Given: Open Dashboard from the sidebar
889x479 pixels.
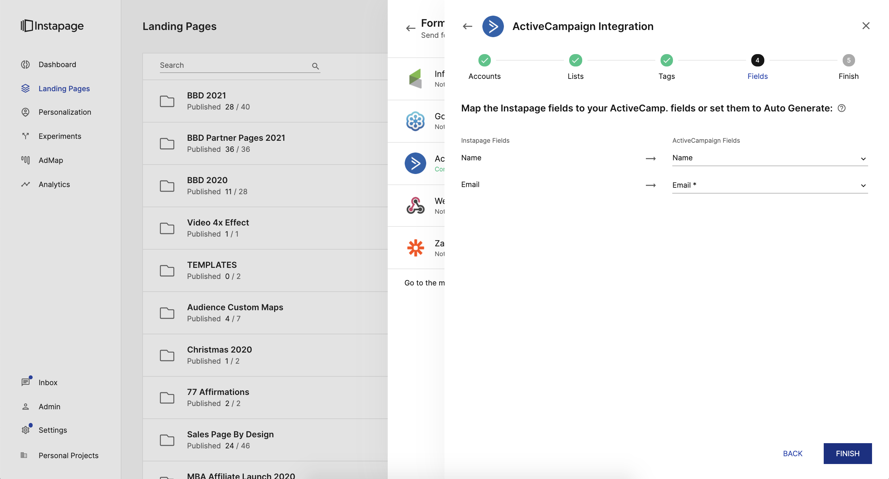Looking at the screenshot, I should pos(57,65).
